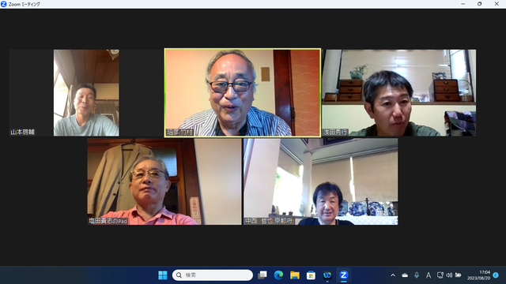
Task: Select 中西 哲也(京都府) video tile
Action: click(321, 181)
